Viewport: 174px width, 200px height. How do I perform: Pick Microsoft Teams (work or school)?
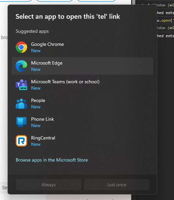click(65, 82)
